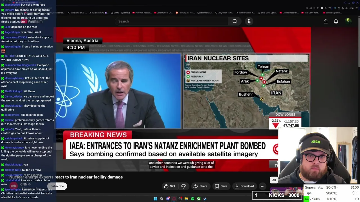Open Windows taskbar search

pos(161,199)
